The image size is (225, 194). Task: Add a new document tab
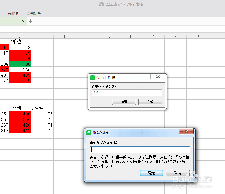pyautogui.click(x=31, y=21)
